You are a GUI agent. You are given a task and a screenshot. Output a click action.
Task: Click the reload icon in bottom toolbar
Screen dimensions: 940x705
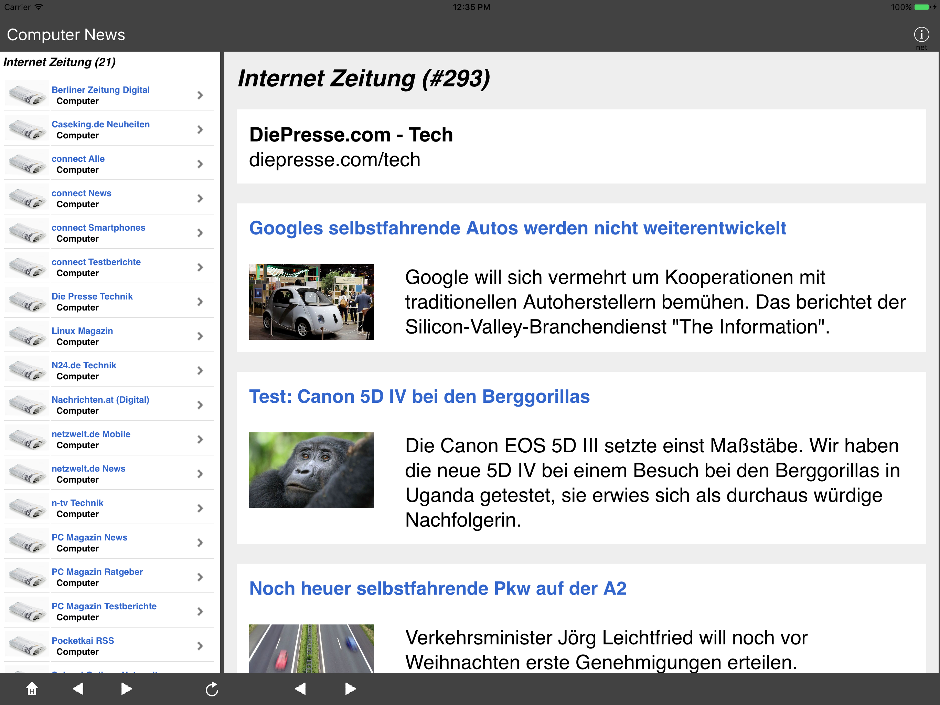212,689
